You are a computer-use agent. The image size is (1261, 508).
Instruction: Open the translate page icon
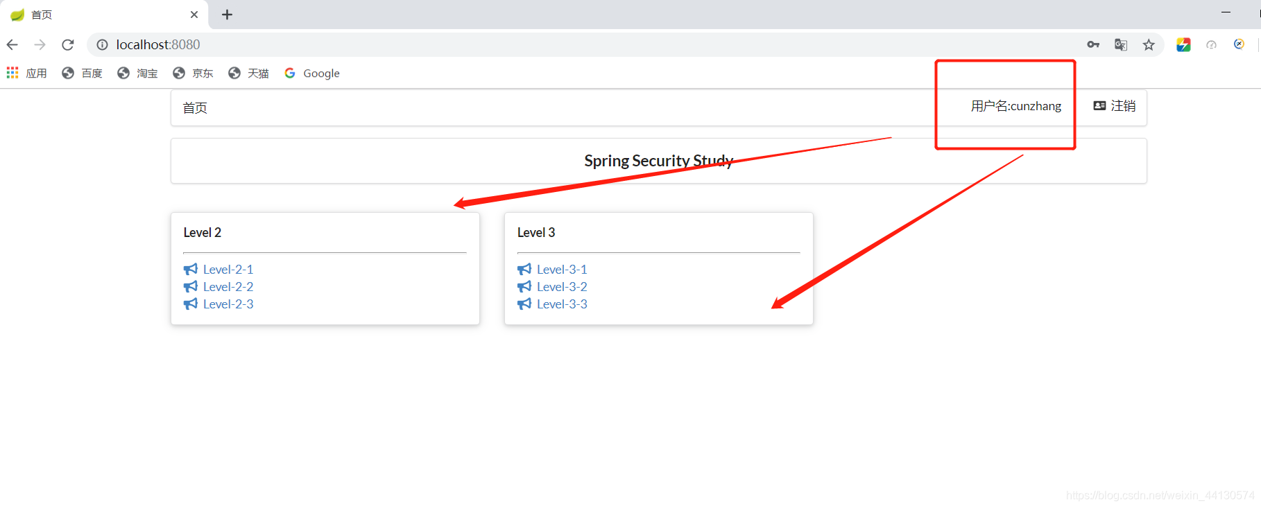tap(1121, 44)
